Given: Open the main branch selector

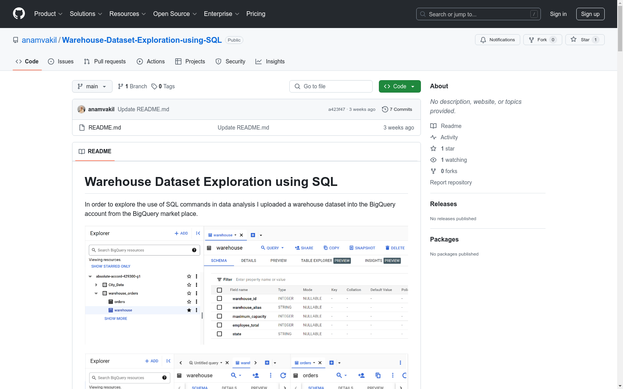Looking at the screenshot, I should click(92, 86).
